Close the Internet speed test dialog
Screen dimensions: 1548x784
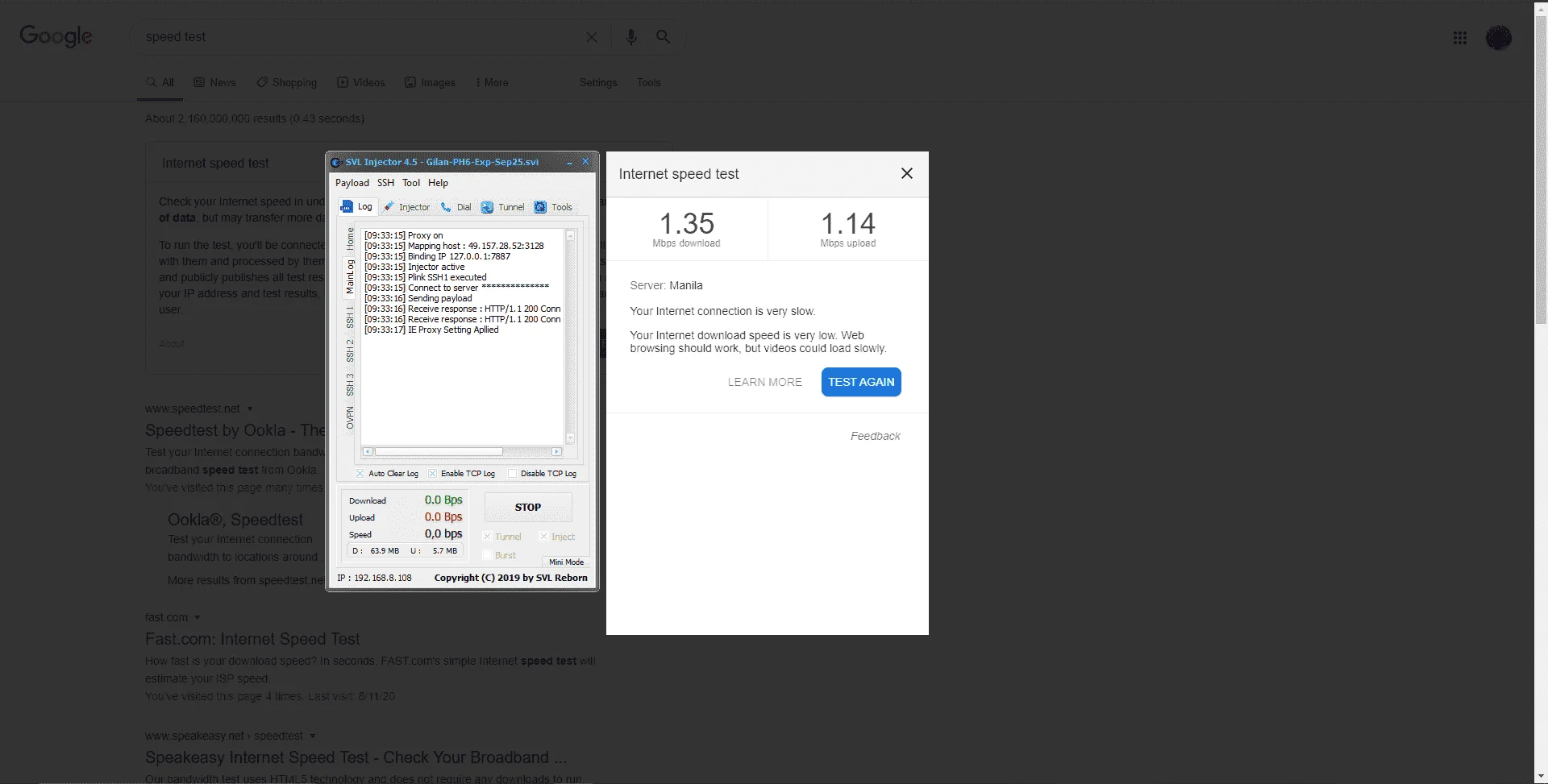[907, 173]
